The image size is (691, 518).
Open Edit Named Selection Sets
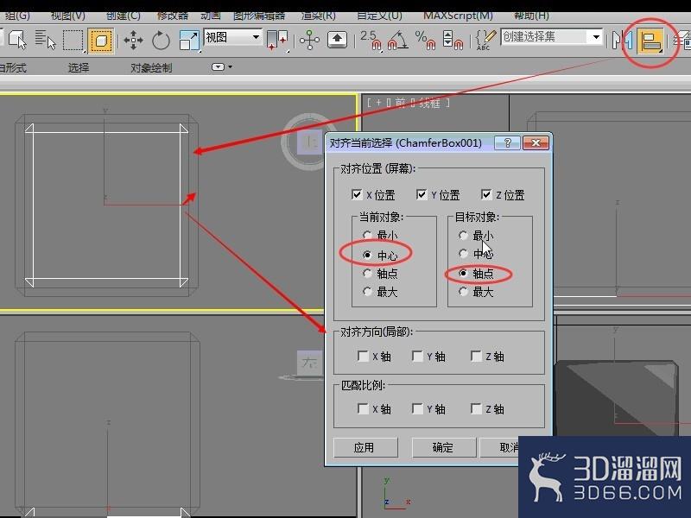click(485, 40)
